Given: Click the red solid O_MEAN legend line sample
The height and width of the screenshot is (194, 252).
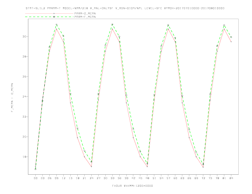Looking at the screenshot, I should [49, 13].
